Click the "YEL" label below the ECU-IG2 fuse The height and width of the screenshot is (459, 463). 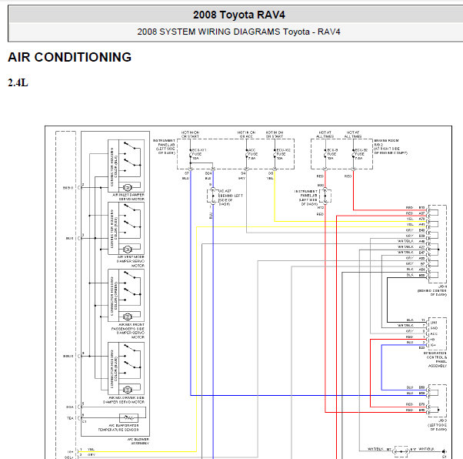270,179
